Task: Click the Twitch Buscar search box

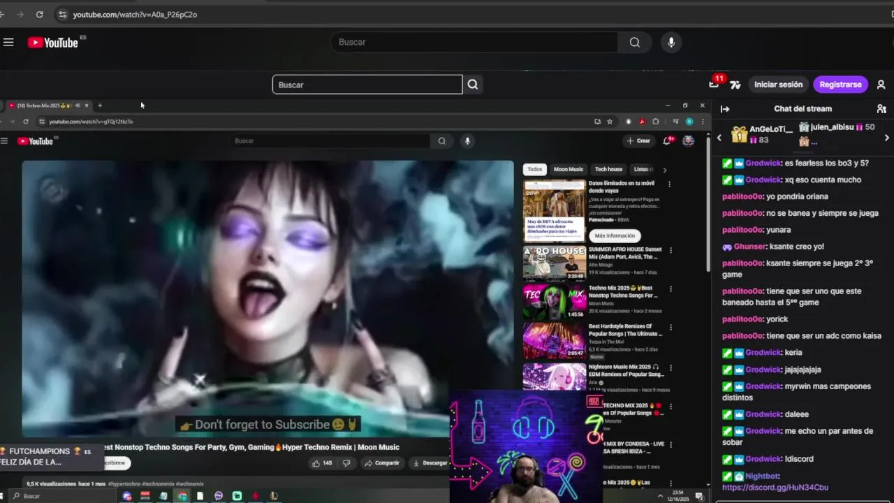Action: (367, 85)
